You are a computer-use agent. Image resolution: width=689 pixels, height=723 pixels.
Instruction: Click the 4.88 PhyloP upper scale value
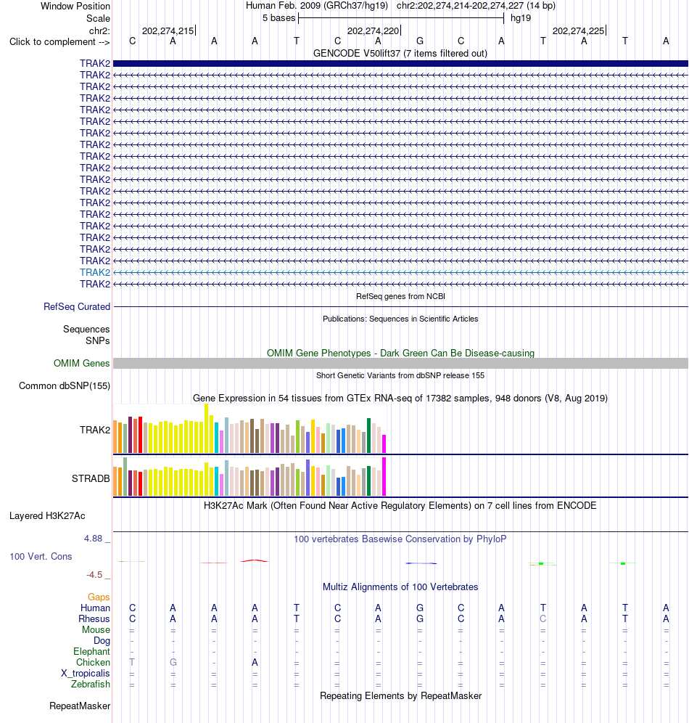(x=93, y=539)
